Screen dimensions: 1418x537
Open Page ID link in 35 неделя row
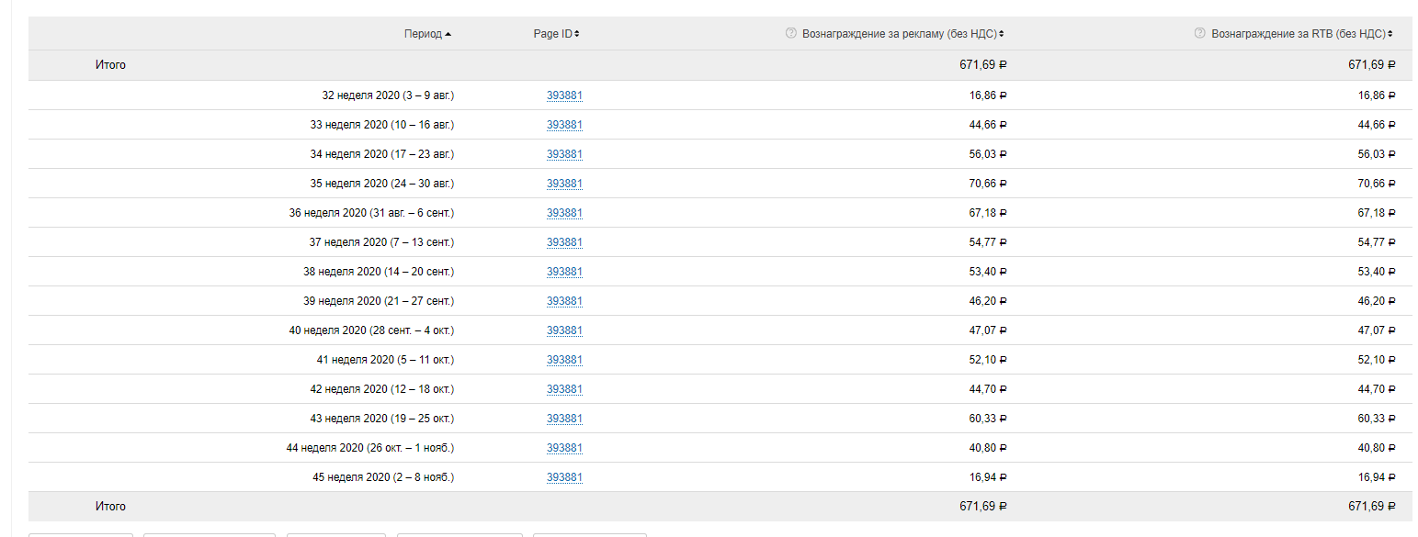pyautogui.click(x=564, y=184)
